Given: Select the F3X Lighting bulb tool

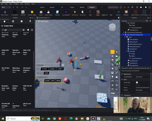Looking at the screenshot, I should pos(112,77).
